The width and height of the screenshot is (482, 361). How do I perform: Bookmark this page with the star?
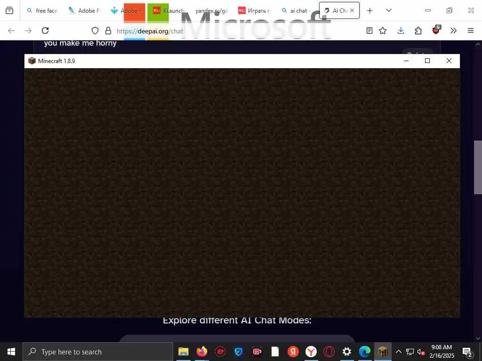[x=383, y=31]
